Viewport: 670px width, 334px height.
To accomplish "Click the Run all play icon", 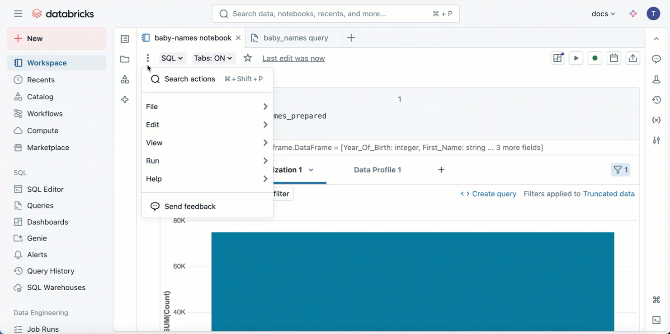I will [x=576, y=58].
